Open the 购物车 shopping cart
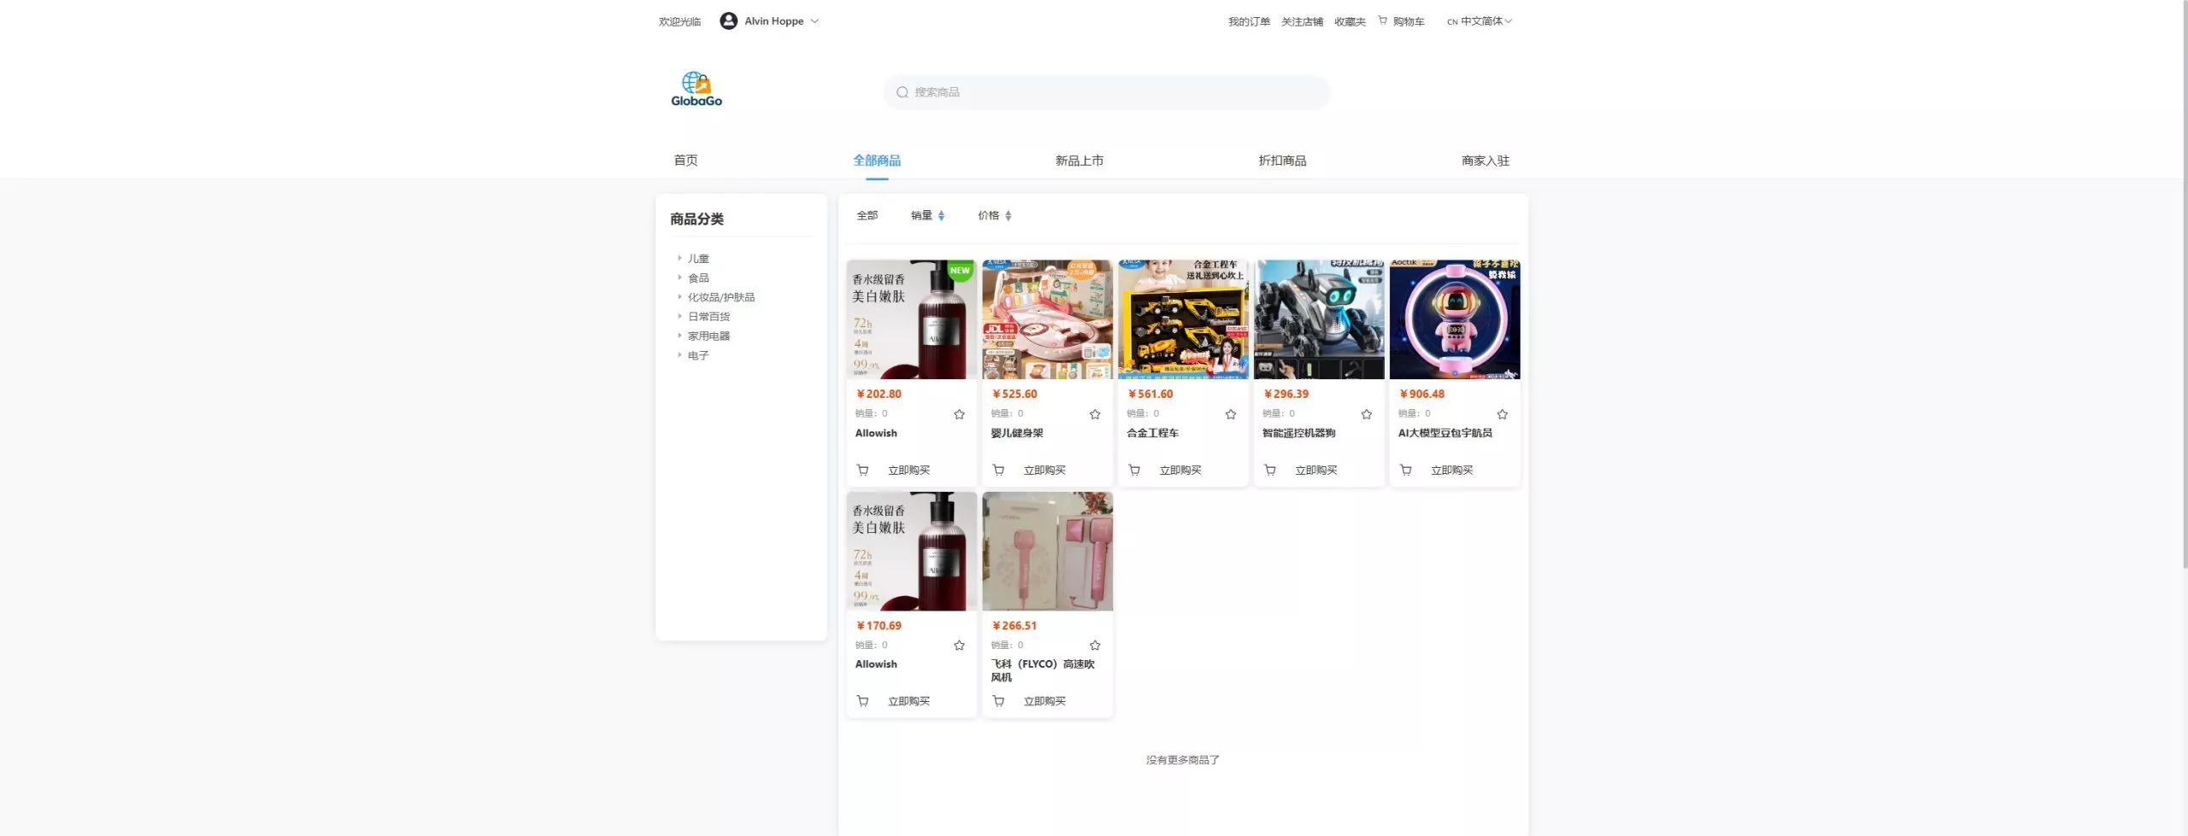 point(1408,22)
